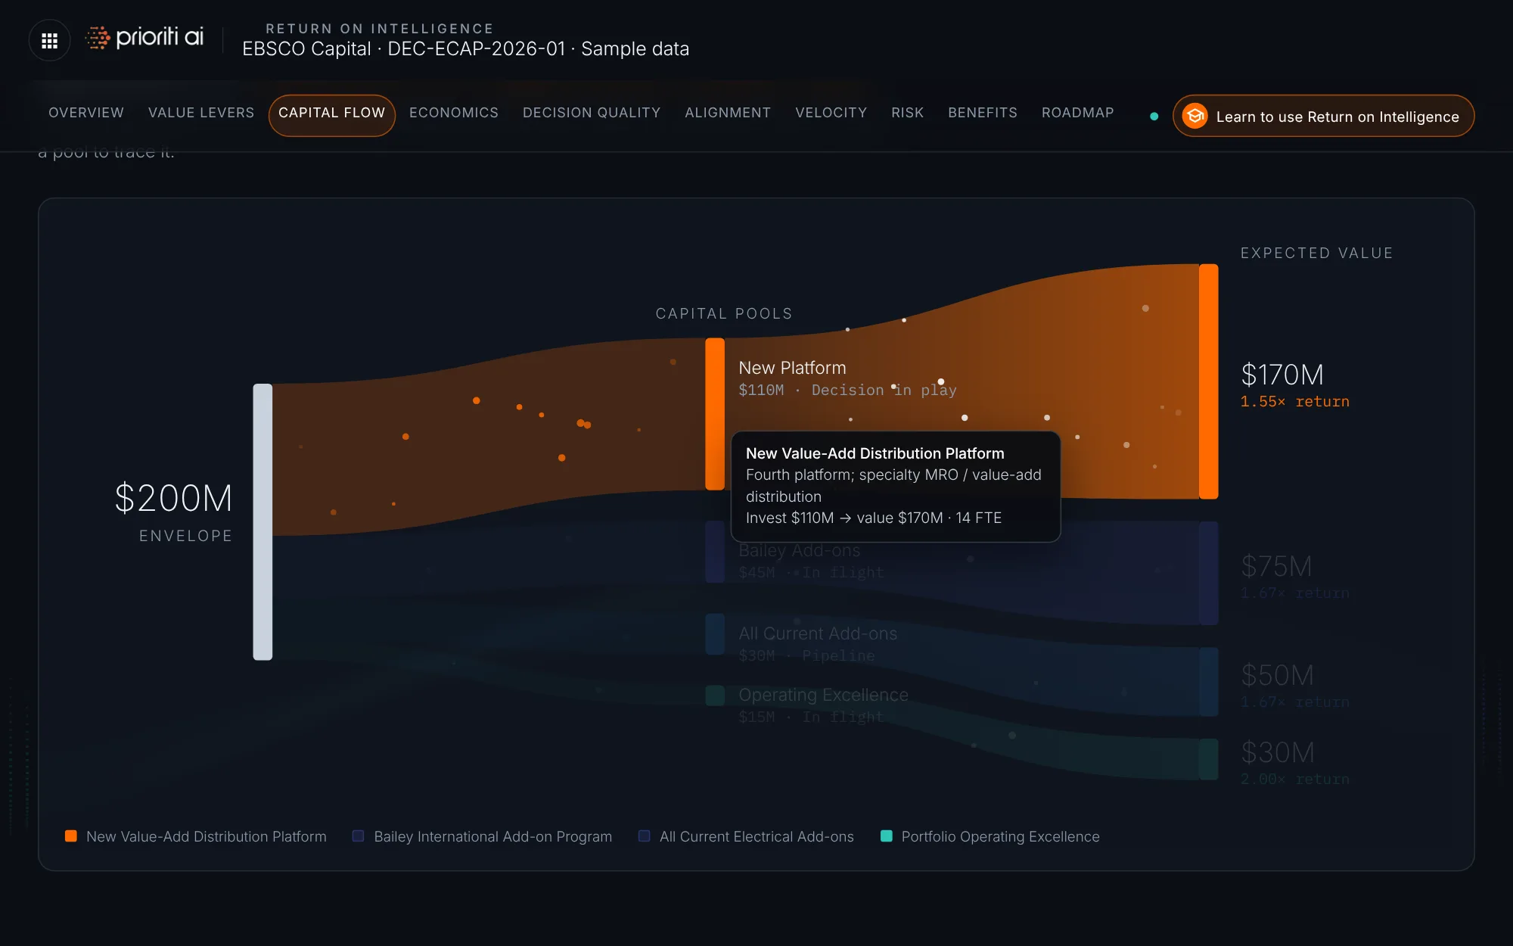Click the orange $170M expected value bar
Viewport: 1513px width, 946px height.
tap(1209, 381)
